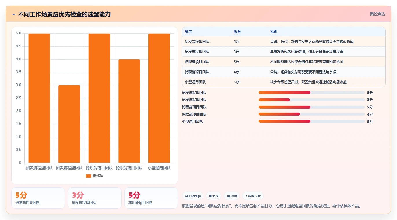Toggle the 指标值 legend item under the chart

point(95,176)
